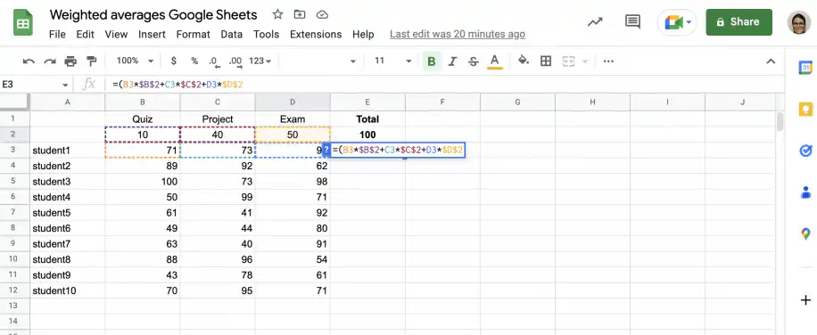The width and height of the screenshot is (817, 335).
Task: Select the Total header cell
Action: pyautogui.click(x=367, y=119)
